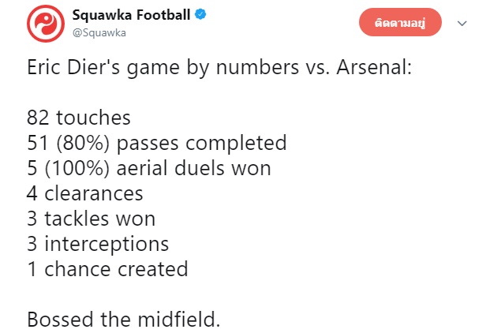Toggle the red following button

pyautogui.click(x=400, y=24)
